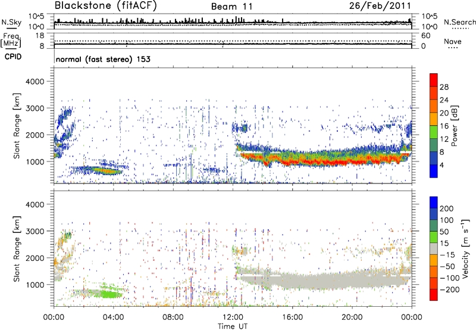Pick the gray segment of Velocity colorbar
Viewport: 476px width, 330px height.
pyautogui.click(x=434, y=248)
